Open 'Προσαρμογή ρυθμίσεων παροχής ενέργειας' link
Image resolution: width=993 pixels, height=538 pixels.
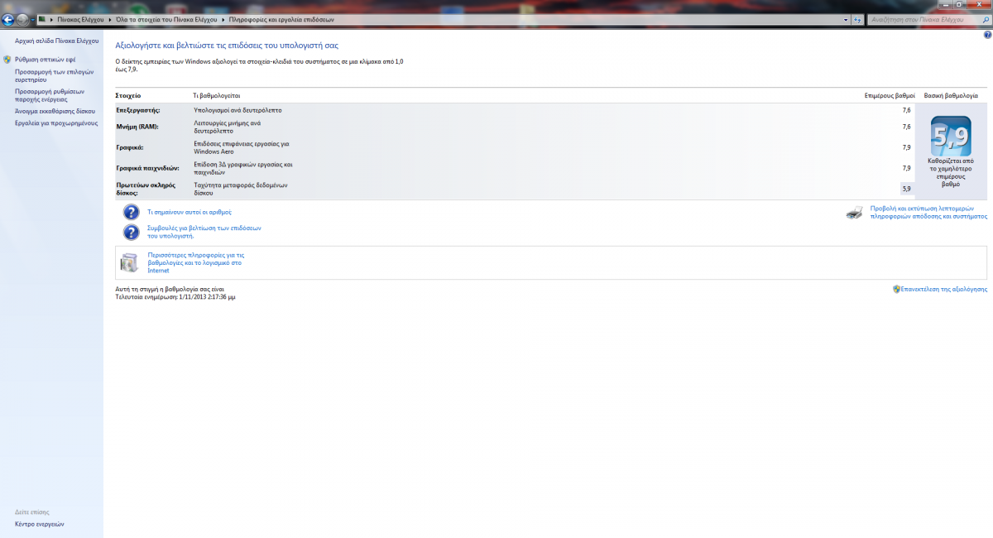(50, 95)
